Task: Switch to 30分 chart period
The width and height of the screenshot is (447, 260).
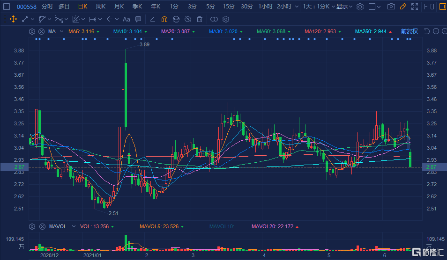Action: tap(247, 6)
